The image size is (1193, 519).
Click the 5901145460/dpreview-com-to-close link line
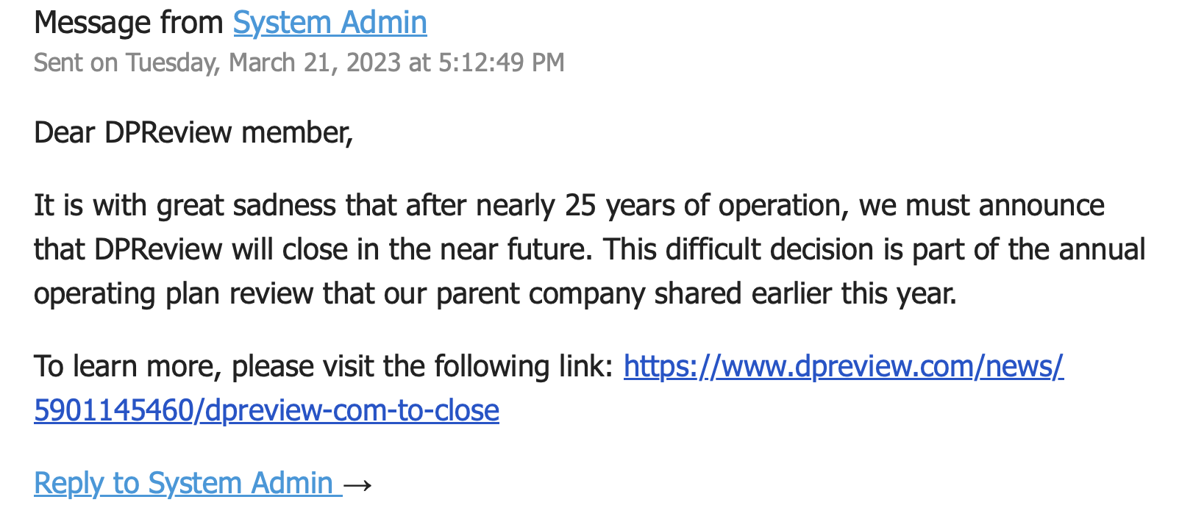point(266,410)
